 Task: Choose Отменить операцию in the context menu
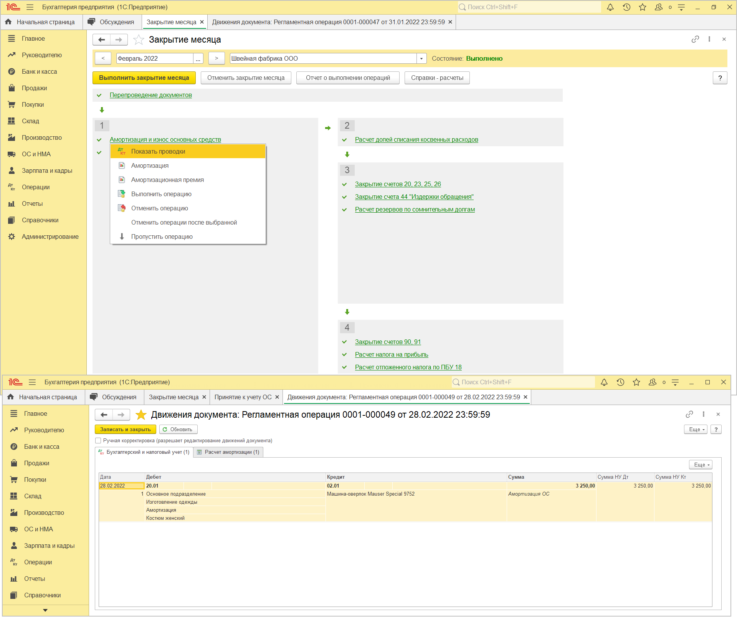coord(188,208)
